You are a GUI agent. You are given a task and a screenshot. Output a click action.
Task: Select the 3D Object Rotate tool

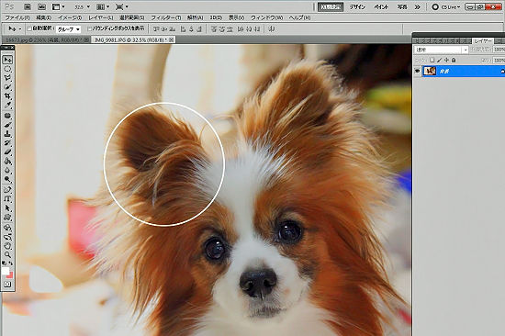tap(7, 228)
